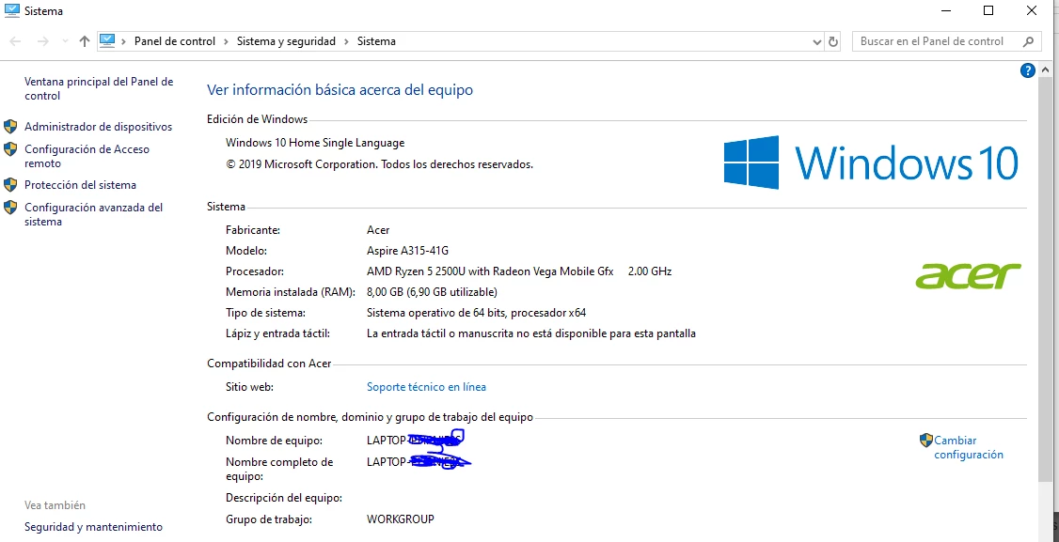Open Sistema y seguridad breadcrumb
This screenshot has height=542, width=1059.
286,41
